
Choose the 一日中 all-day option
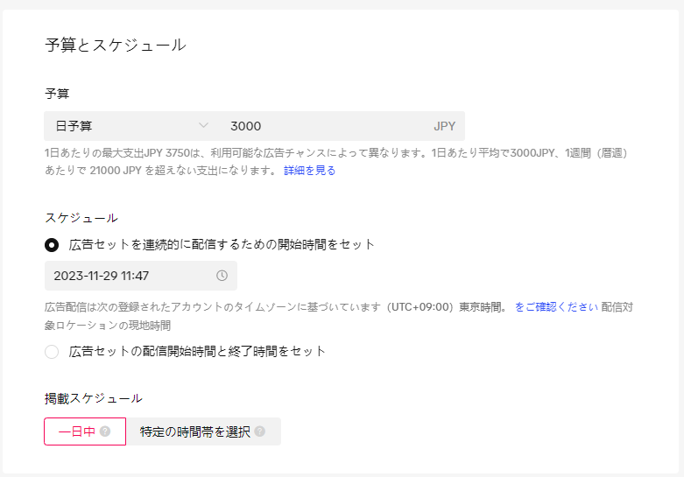coord(77,431)
